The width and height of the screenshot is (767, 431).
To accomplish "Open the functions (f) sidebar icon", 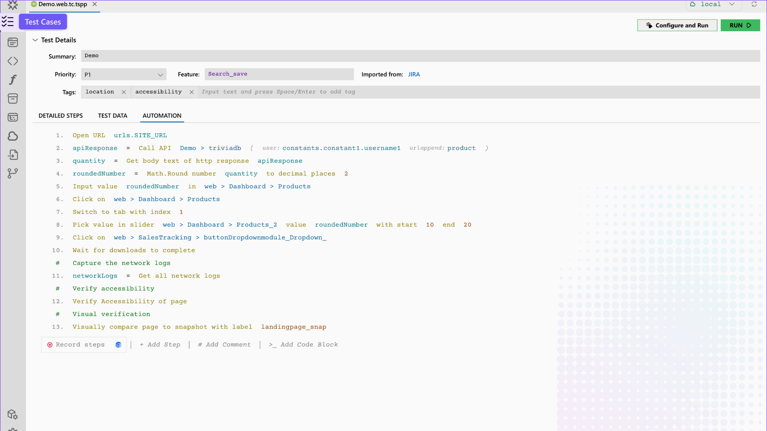I will click(13, 80).
